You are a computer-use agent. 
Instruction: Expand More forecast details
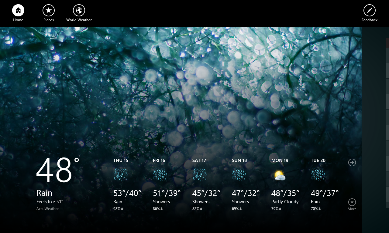click(352, 202)
